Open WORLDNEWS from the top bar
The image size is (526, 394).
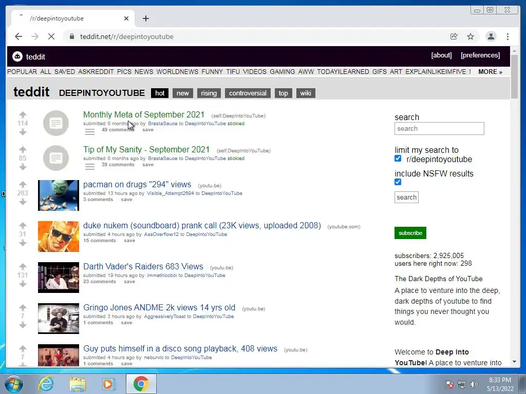[x=177, y=72]
